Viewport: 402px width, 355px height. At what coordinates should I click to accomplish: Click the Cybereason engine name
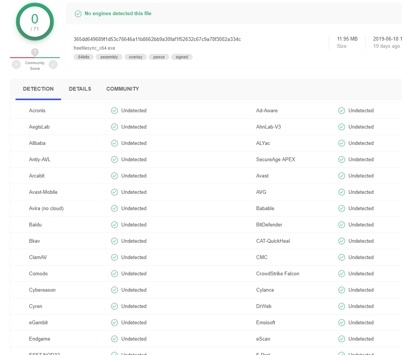(x=42, y=290)
